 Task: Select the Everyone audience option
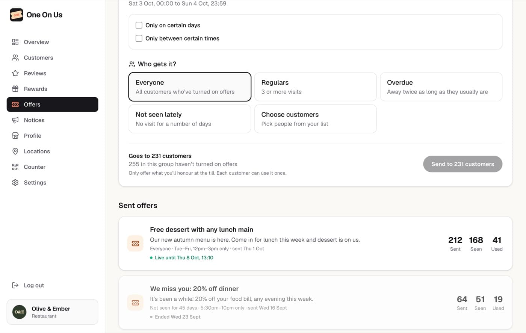190,87
